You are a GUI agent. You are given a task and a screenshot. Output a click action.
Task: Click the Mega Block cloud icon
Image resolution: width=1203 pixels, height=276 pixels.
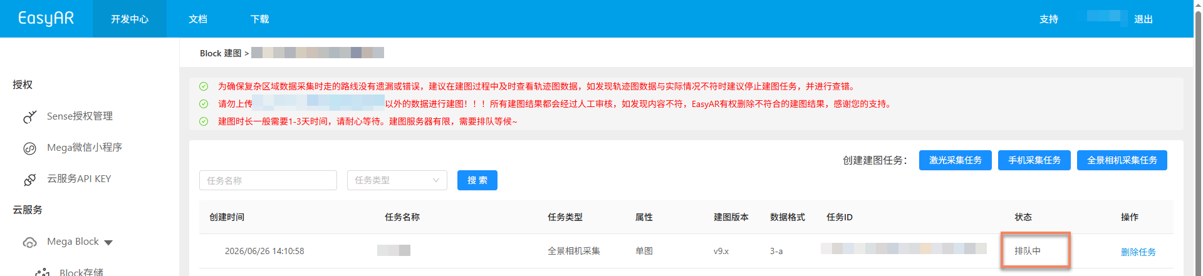click(29, 242)
